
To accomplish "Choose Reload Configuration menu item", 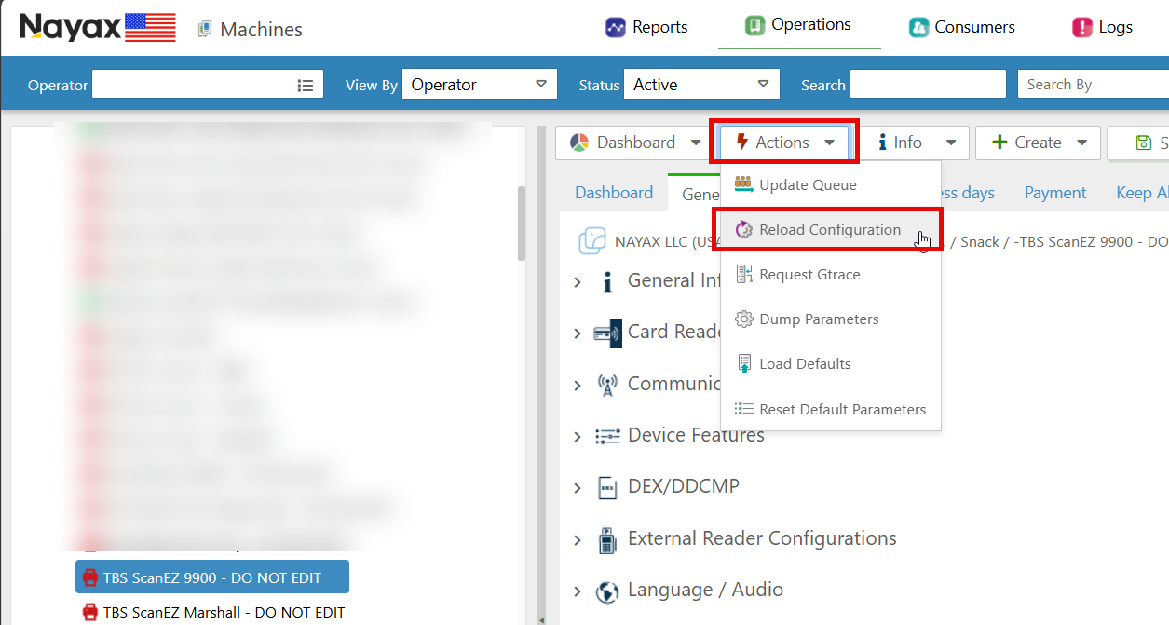I will click(830, 229).
